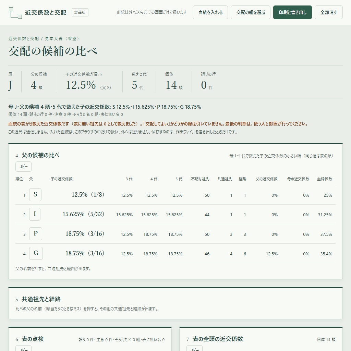351x351 pixels.
Task: Click the 製品版 badge
Action: (80, 12)
